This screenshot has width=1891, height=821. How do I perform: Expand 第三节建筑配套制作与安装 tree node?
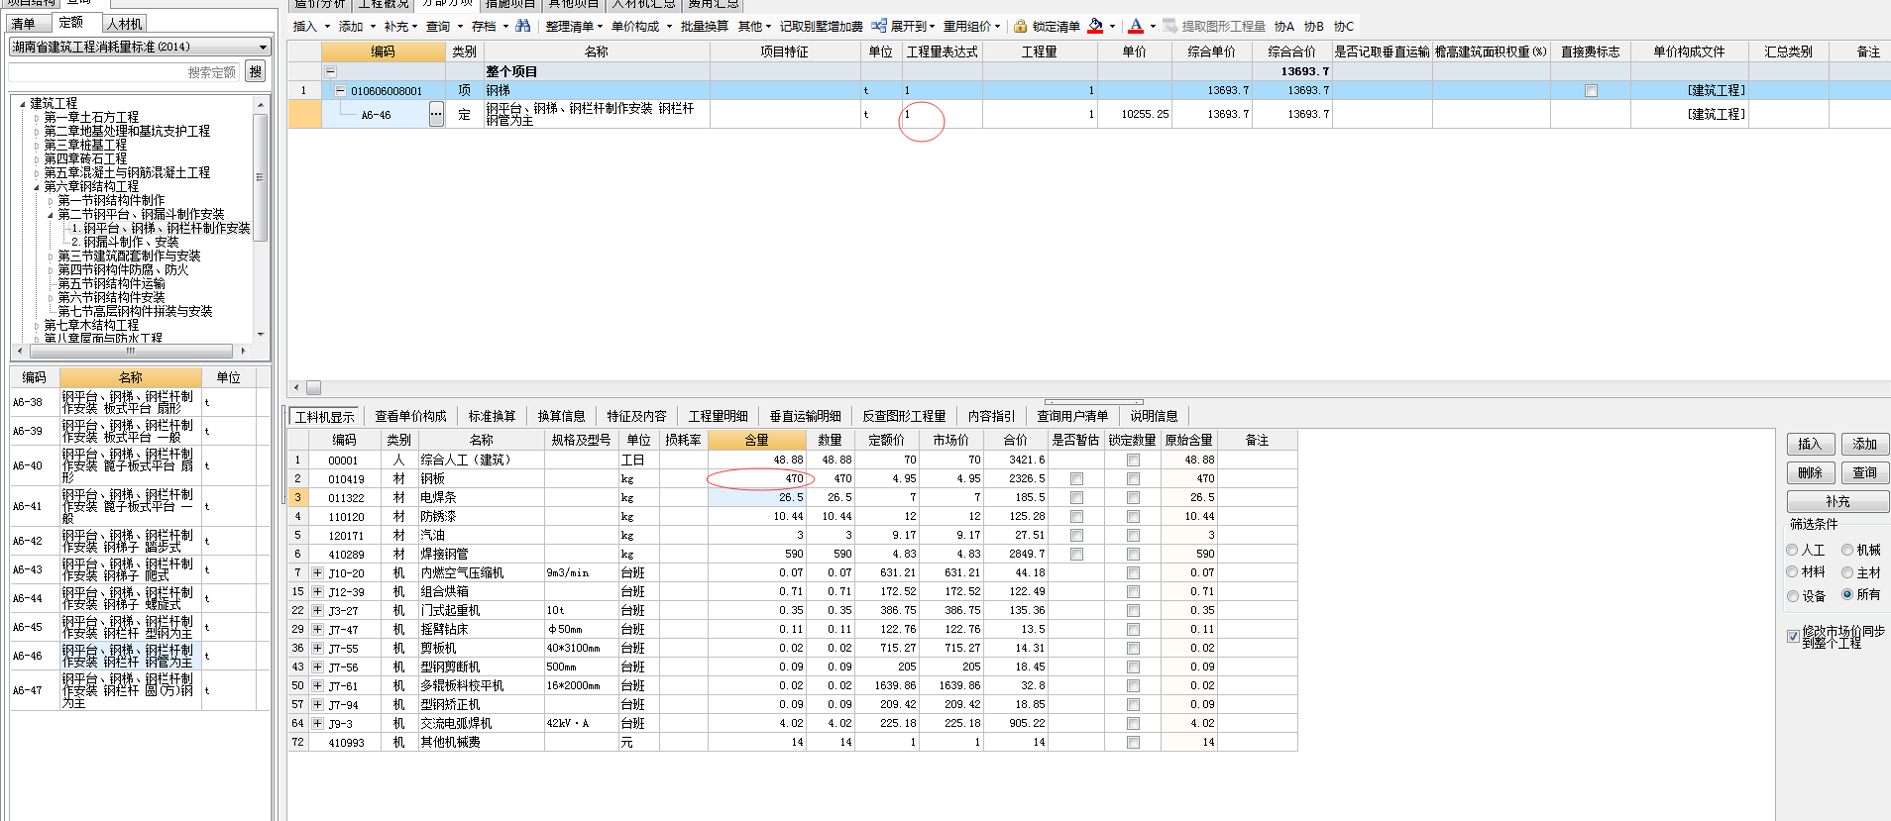tap(51, 257)
